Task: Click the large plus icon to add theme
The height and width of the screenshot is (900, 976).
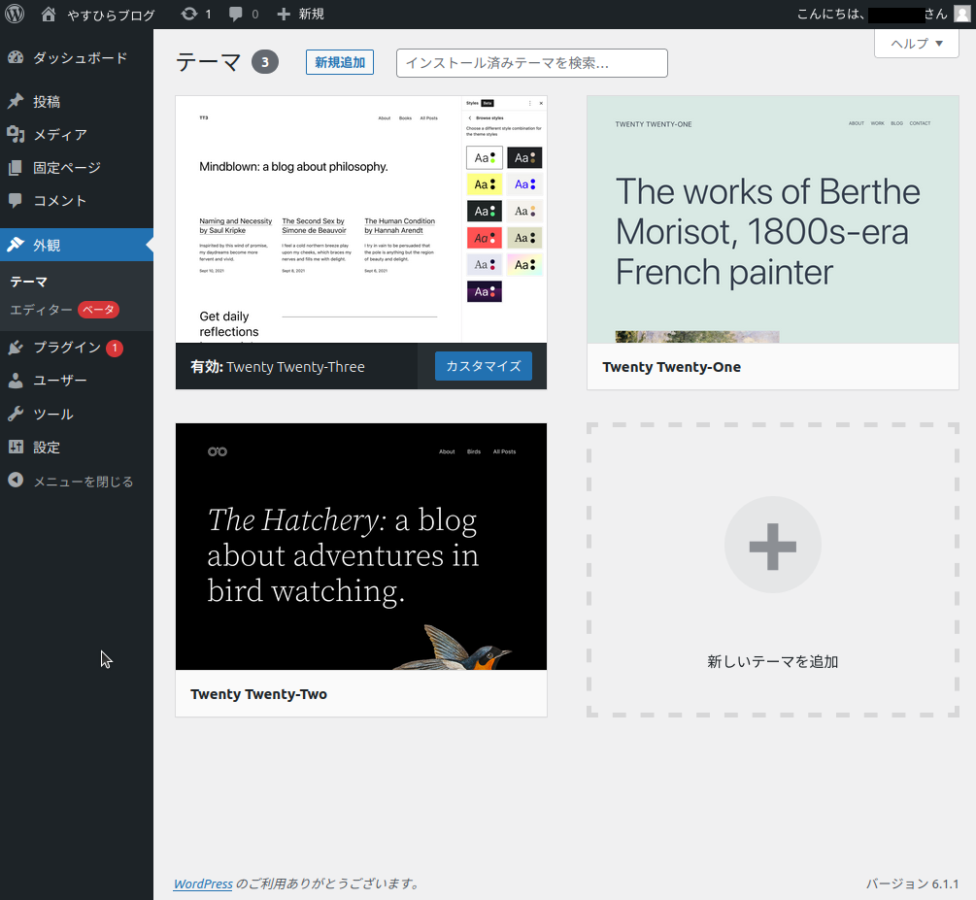Action: (772, 546)
